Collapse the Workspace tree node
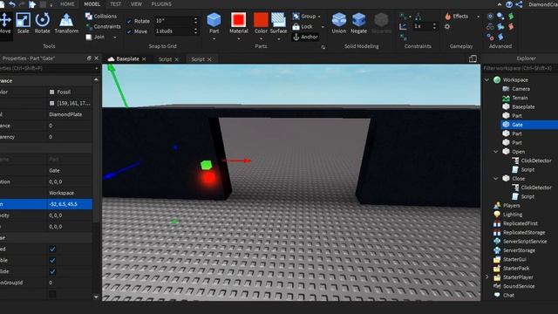 [x=487, y=79]
